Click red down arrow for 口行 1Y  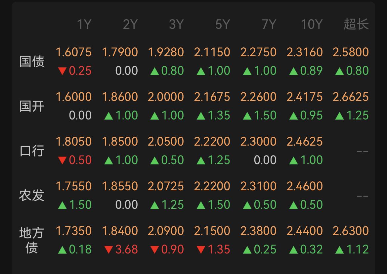tap(62, 160)
